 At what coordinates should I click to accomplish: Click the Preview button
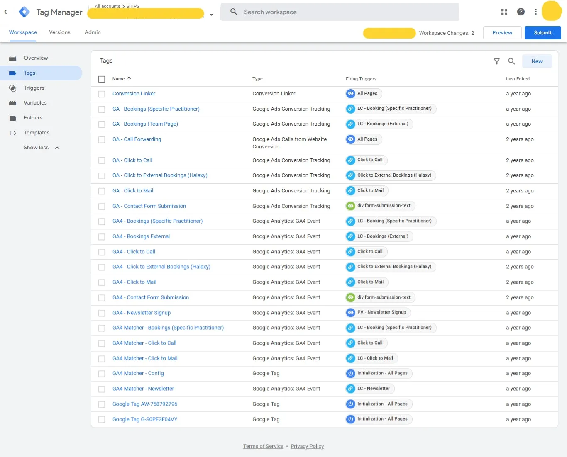(x=502, y=33)
